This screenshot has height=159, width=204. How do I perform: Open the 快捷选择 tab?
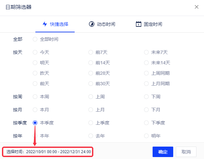55,24
